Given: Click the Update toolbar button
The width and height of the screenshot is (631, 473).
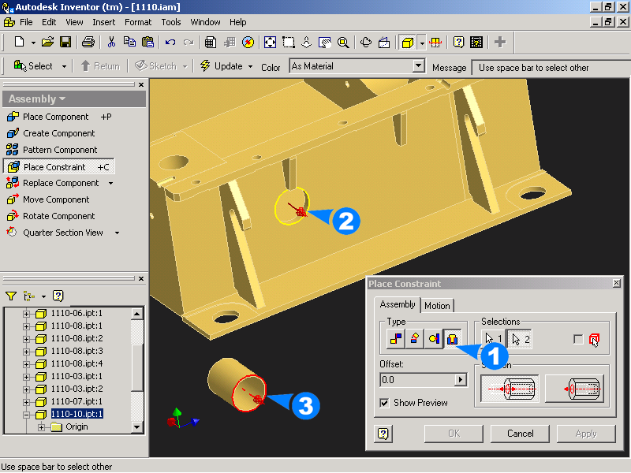Looking at the screenshot, I should pyautogui.click(x=222, y=66).
